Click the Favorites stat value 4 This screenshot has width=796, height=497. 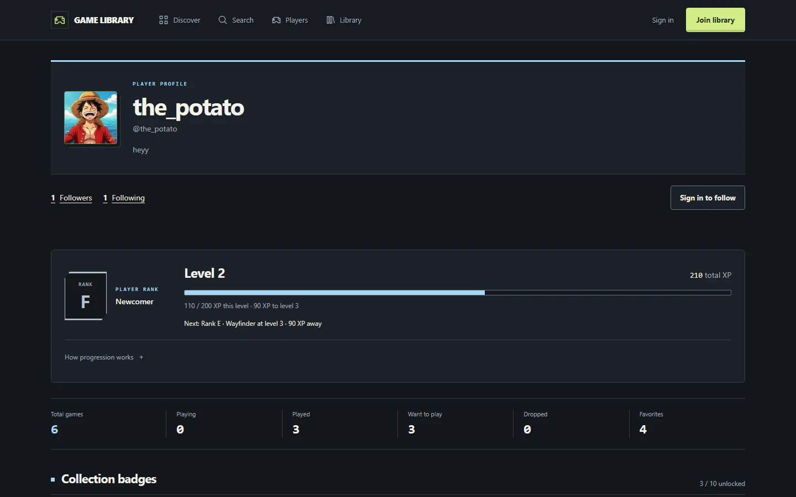tap(643, 429)
